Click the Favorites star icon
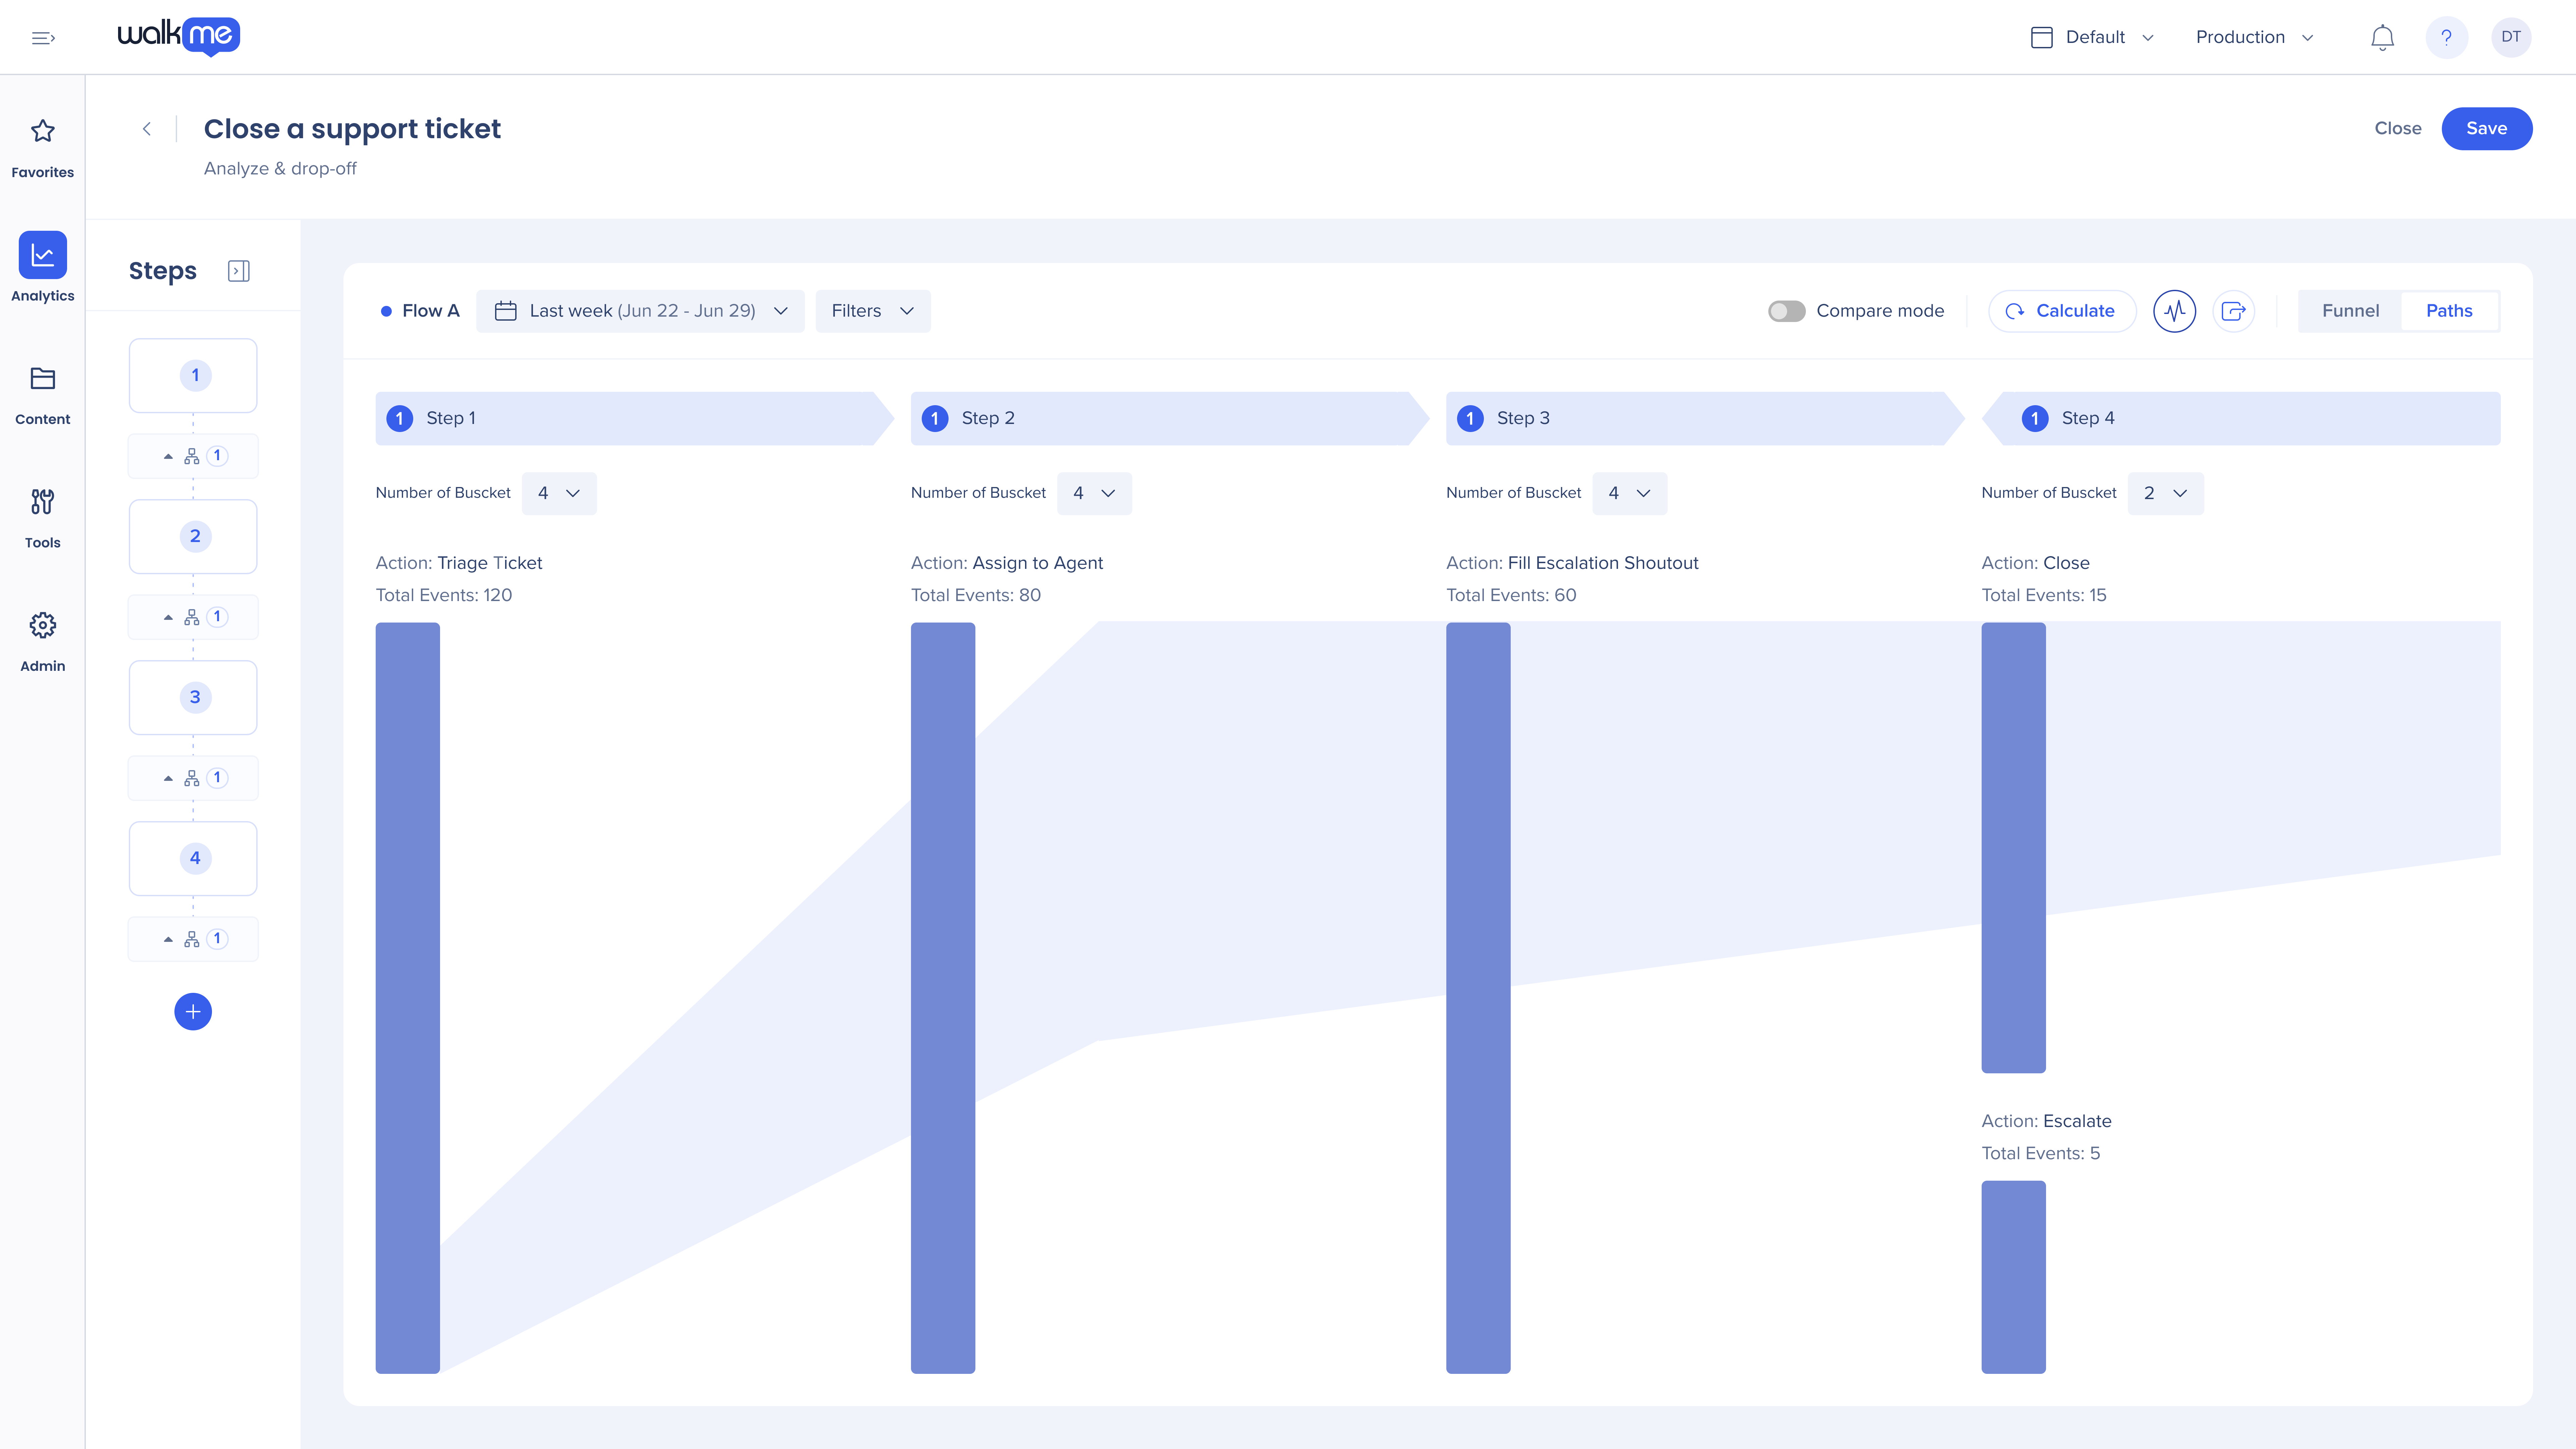The height and width of the screenshot is (1449, 2576). tap(42, 131)
